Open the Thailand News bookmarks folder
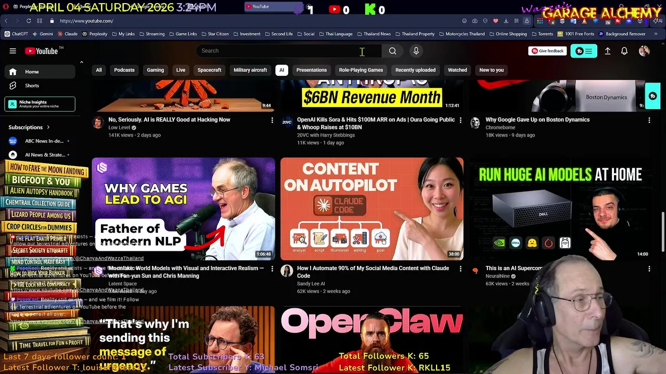666x374 pixels. point(374,34)
